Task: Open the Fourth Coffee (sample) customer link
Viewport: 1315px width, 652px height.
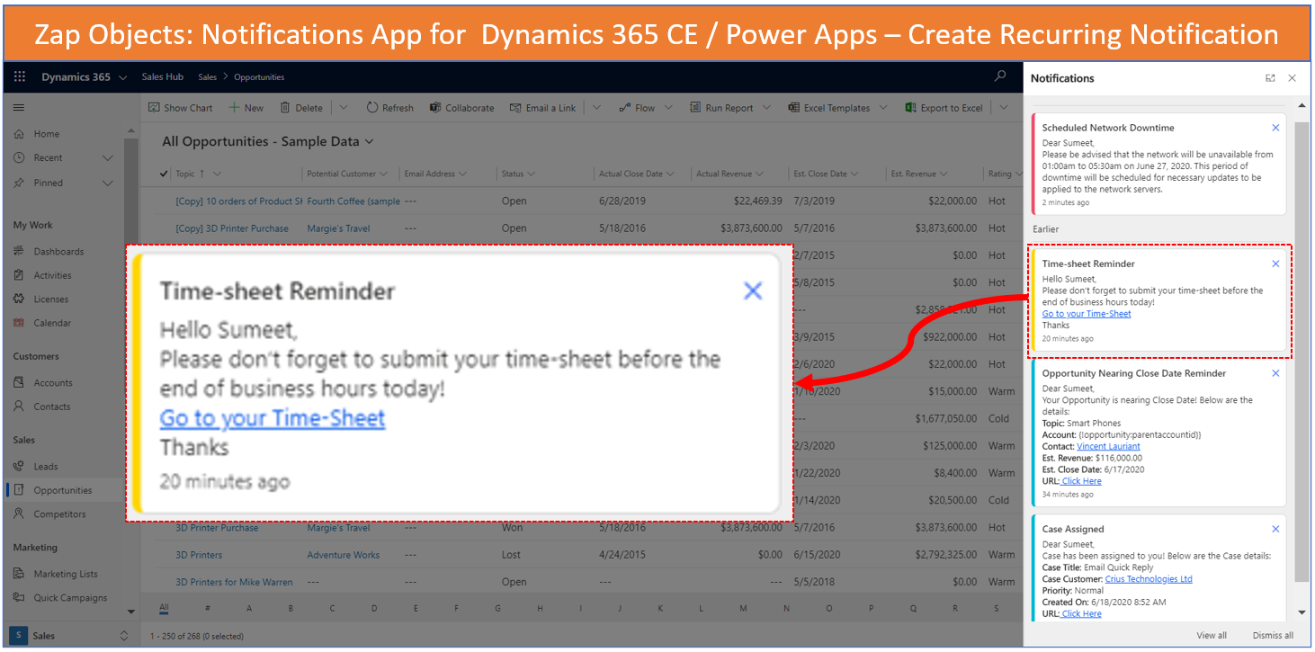Action: (353, 201)
